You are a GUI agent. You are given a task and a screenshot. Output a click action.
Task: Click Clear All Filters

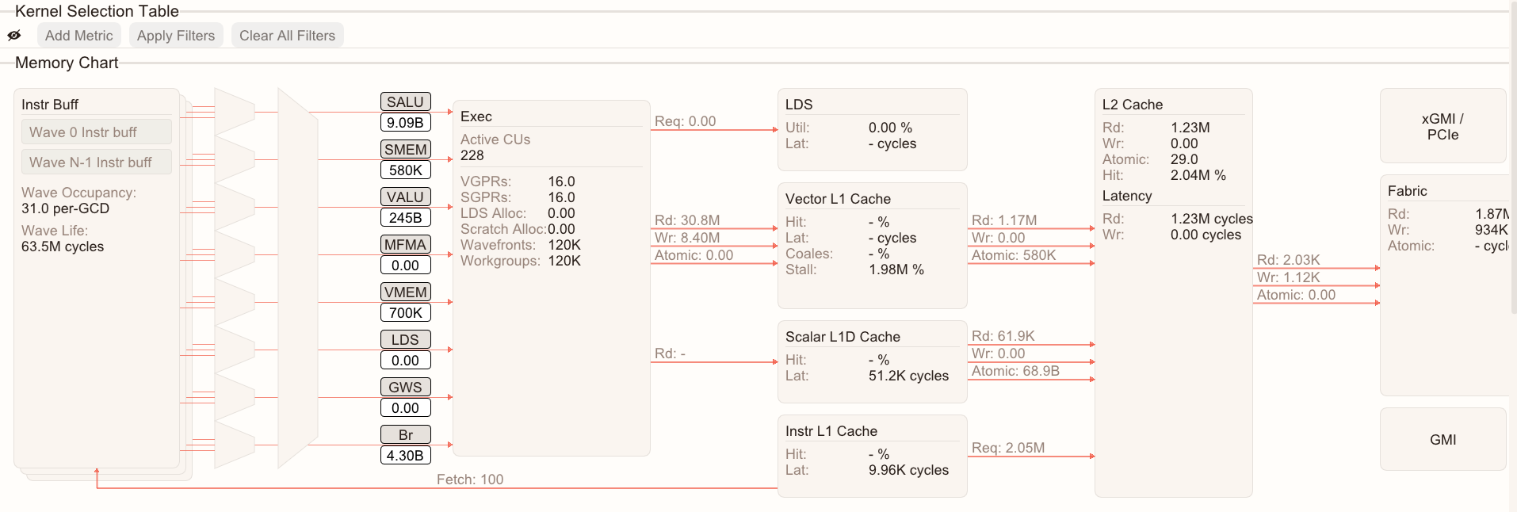click(287, 36)
